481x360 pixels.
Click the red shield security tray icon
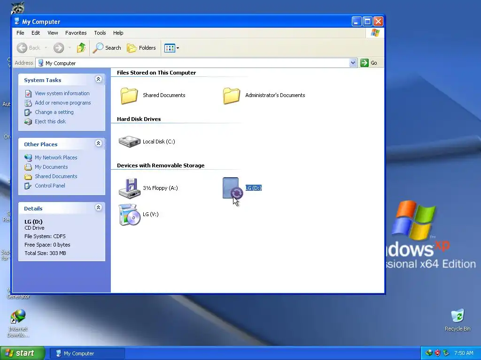[437, 353]
